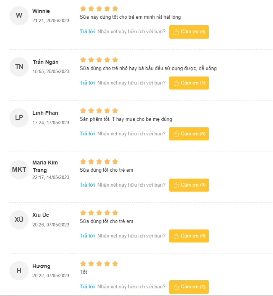Reply to Hương's review via Trả lời
The width and height of the screenshot is (273, 296).
pos(87,286)
